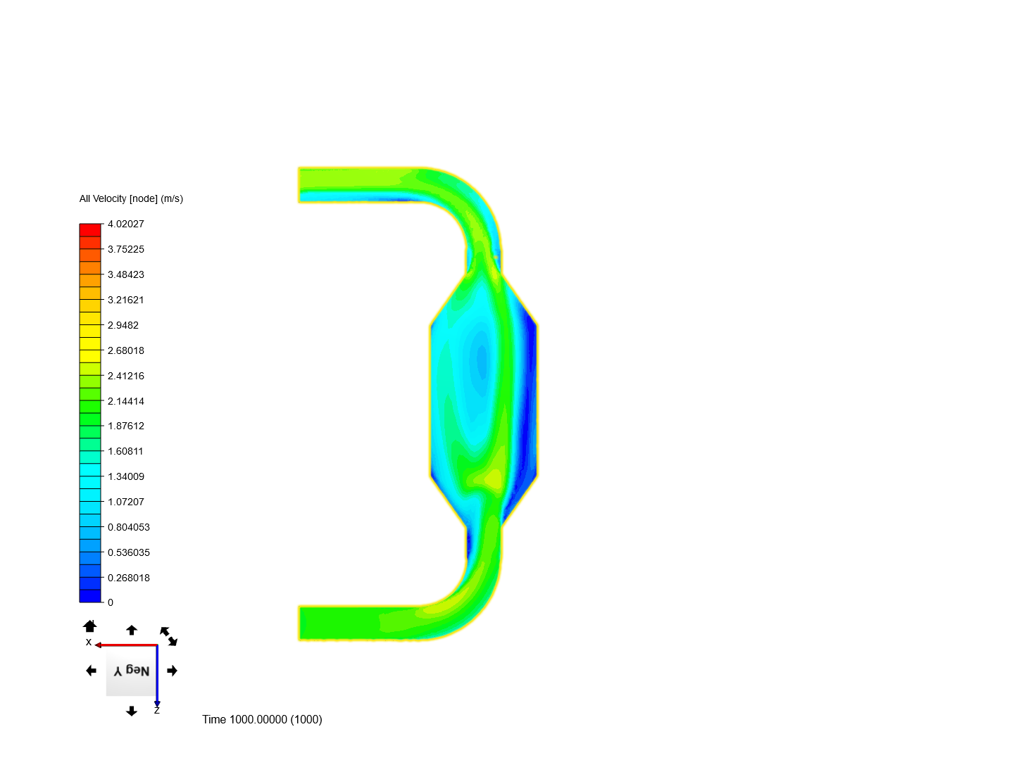The width and height of the screenshot is (1014, 760).
Task: Rotate view with up arrow
Action: pos(132,630)
